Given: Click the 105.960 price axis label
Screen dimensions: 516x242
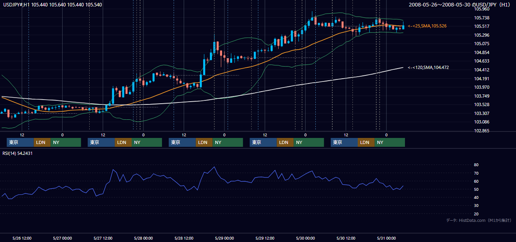Looking at the screenshot, I should point(481,9).
